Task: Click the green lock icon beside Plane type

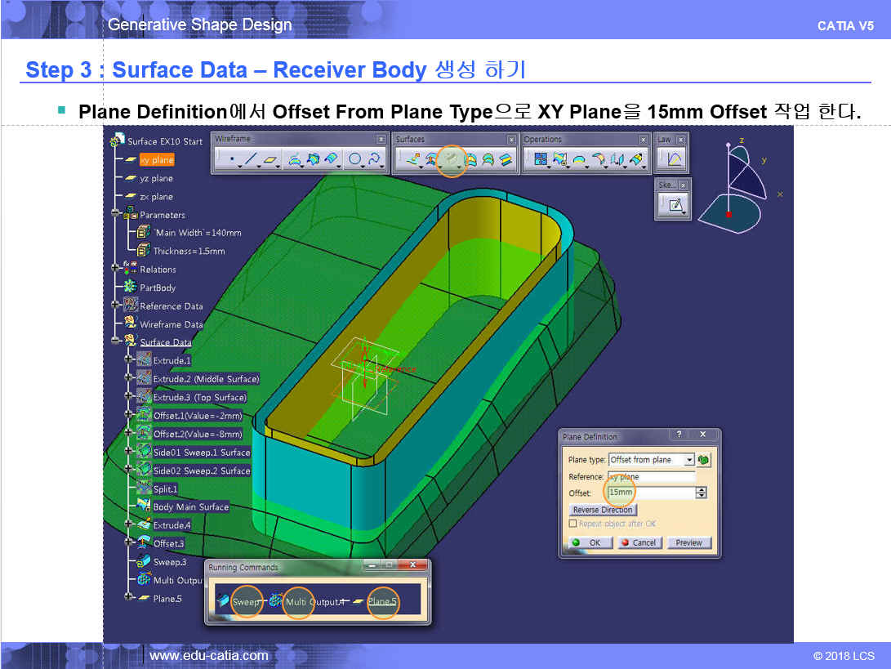Action: coord(703,460)
